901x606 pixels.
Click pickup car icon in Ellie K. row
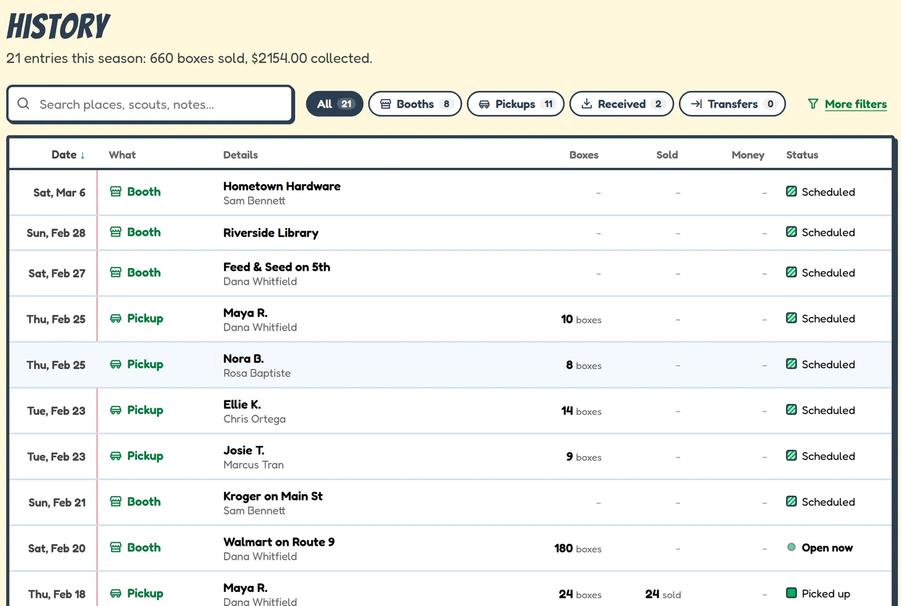click(x=115, y=410)
